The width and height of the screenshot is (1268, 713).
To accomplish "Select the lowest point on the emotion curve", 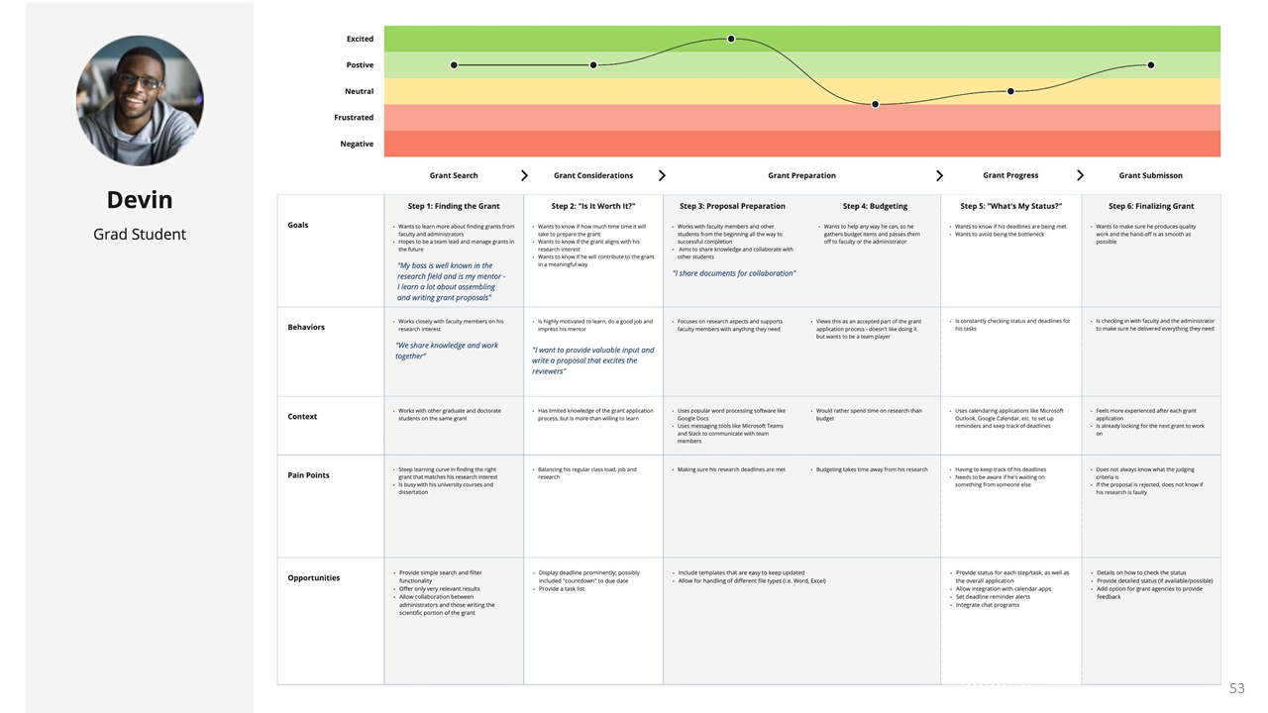I will point(875,104).
